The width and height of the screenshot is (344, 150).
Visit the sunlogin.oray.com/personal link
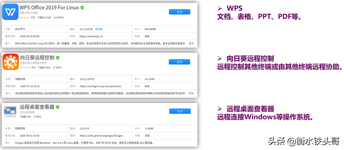point(101,86)
